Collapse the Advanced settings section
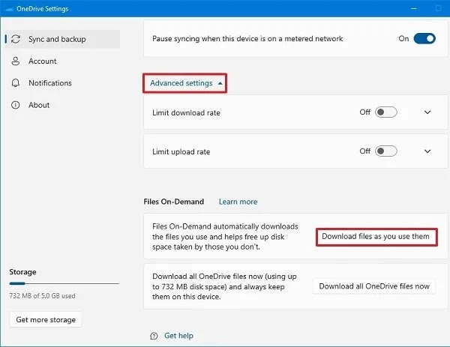The width and height of the screenshot is (450, 347). [184, 83]
